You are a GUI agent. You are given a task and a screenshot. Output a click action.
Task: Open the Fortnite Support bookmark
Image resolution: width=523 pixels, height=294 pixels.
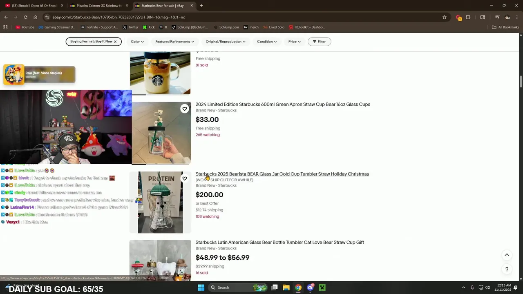tap(99, 27)
